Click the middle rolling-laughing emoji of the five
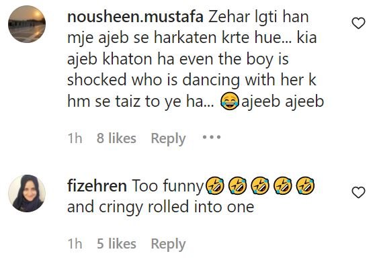The width and height of the screenshot is (377, 264). tap(260, 186)
